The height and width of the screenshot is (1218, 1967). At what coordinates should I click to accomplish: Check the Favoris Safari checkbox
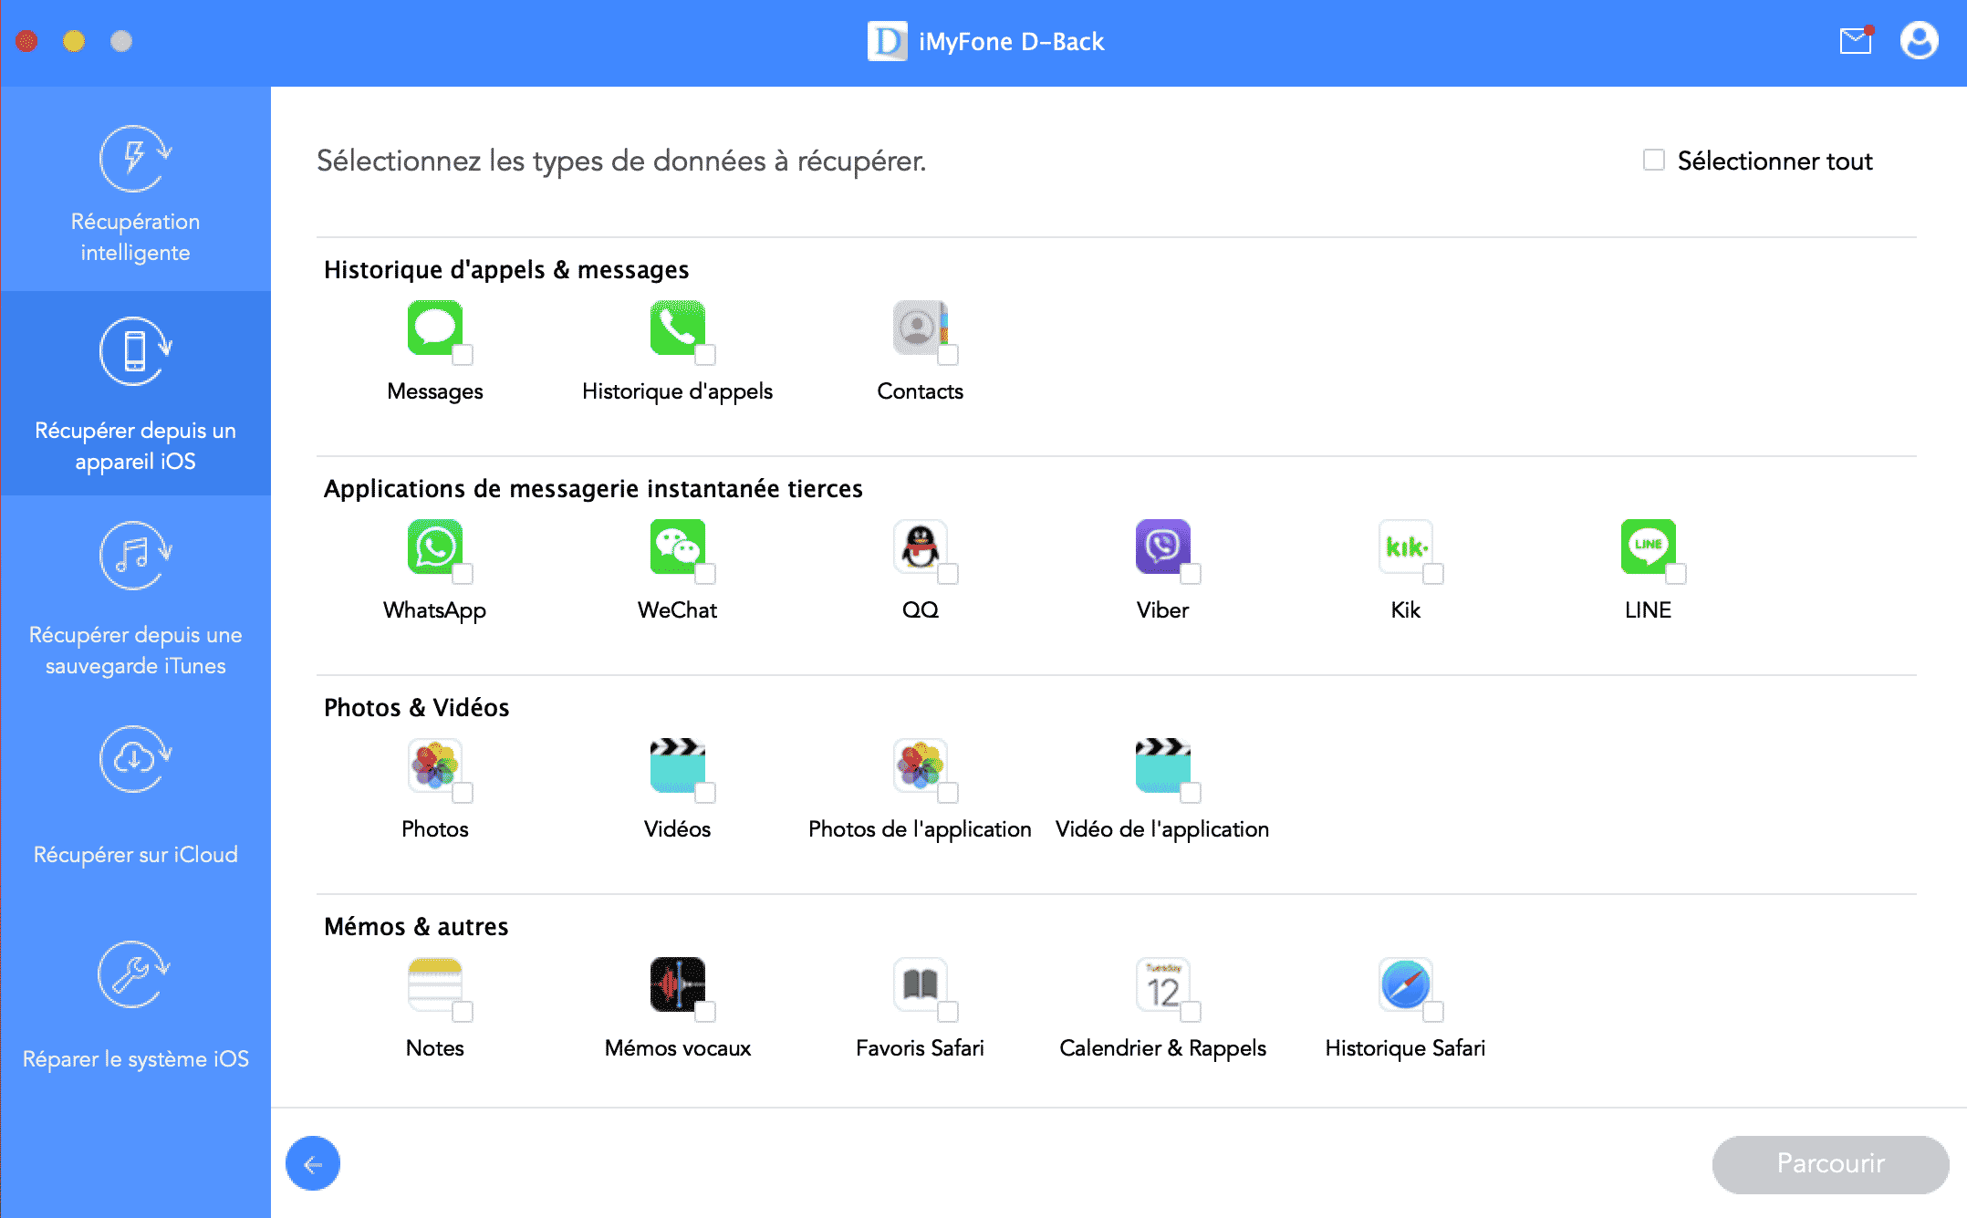click(948, 1012)
